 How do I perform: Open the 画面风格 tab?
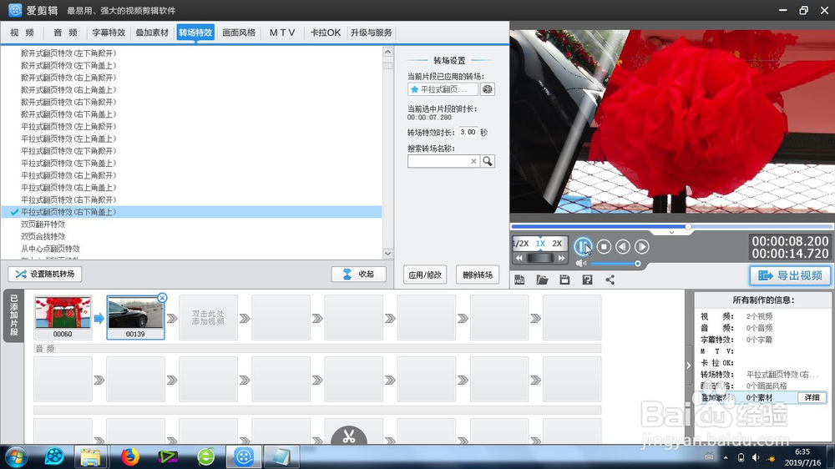pos(239,33)
